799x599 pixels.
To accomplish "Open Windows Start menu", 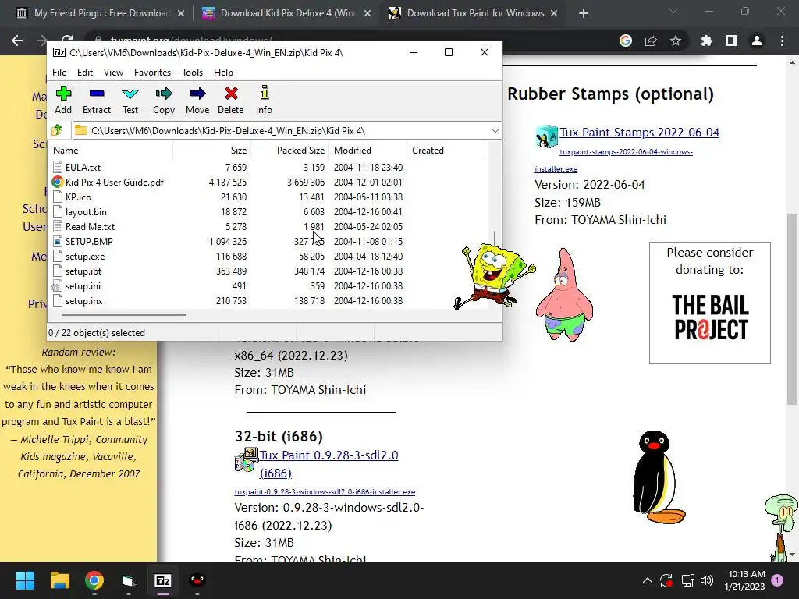I will (x=25, y=580).
